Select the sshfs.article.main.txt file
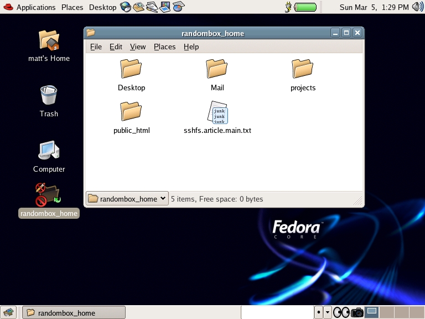The width and height of the screenshot is (425, 319). [x=217, y=113]
